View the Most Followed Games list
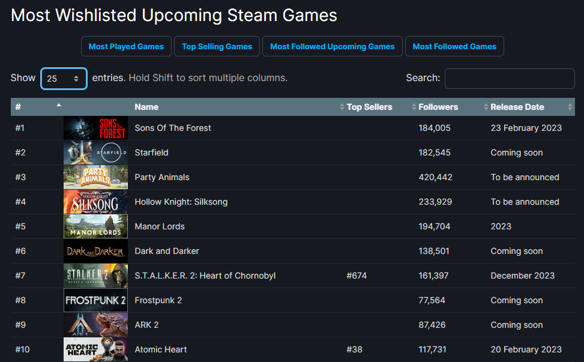 tap(454, 46)
